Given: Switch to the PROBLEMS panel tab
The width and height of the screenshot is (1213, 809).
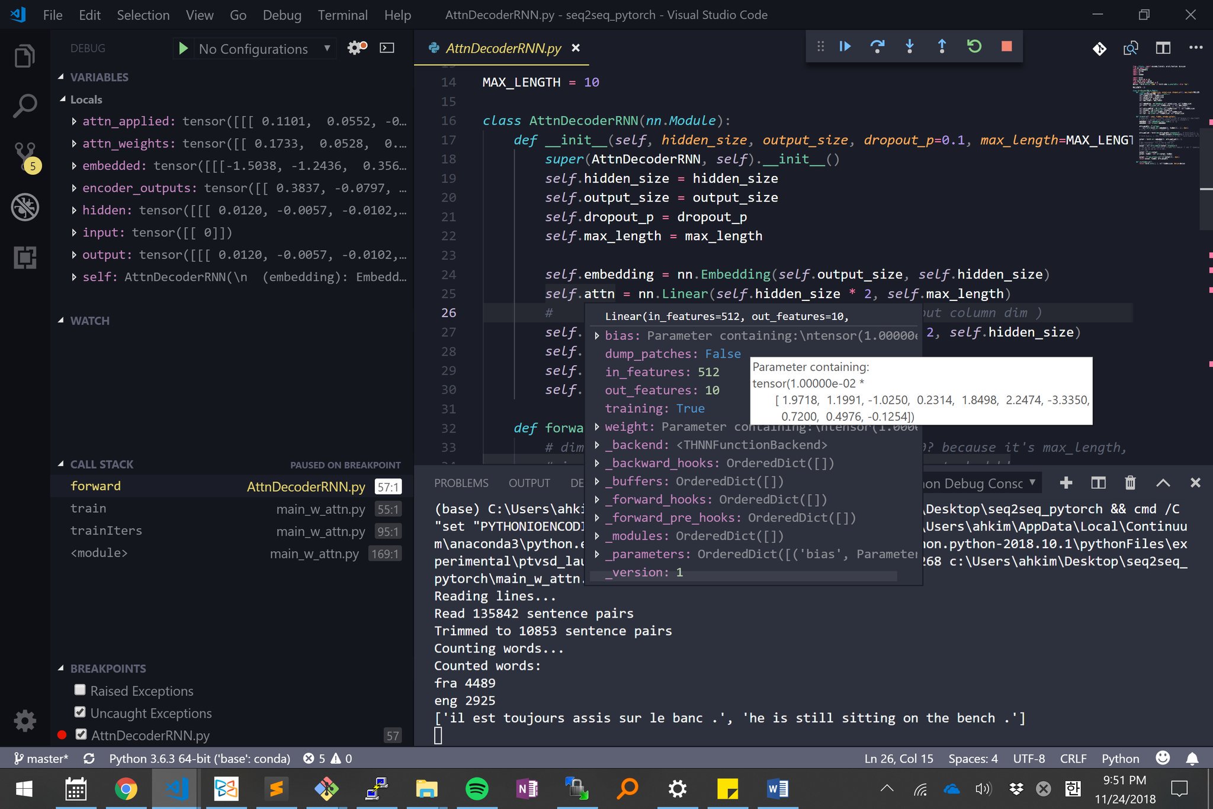Looking at the screenshot, I should click(x=461, y=483).
